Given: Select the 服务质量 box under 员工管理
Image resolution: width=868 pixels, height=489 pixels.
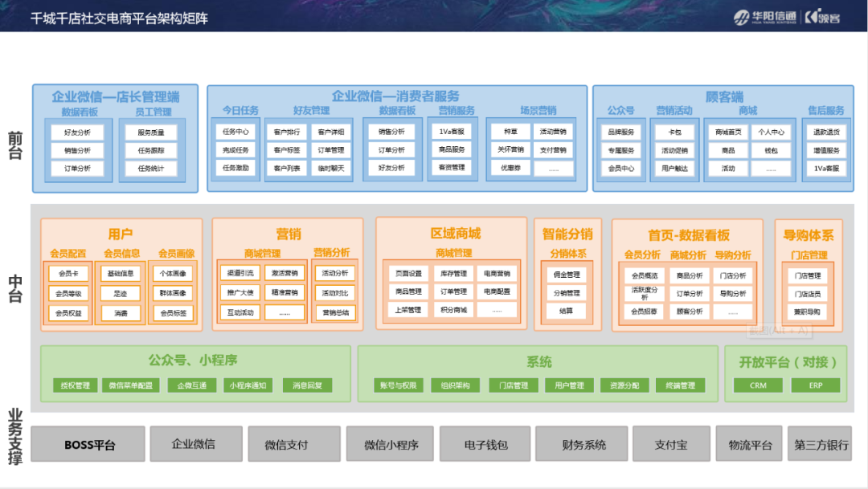Looking at the screenshot, I should click(151, 132).
